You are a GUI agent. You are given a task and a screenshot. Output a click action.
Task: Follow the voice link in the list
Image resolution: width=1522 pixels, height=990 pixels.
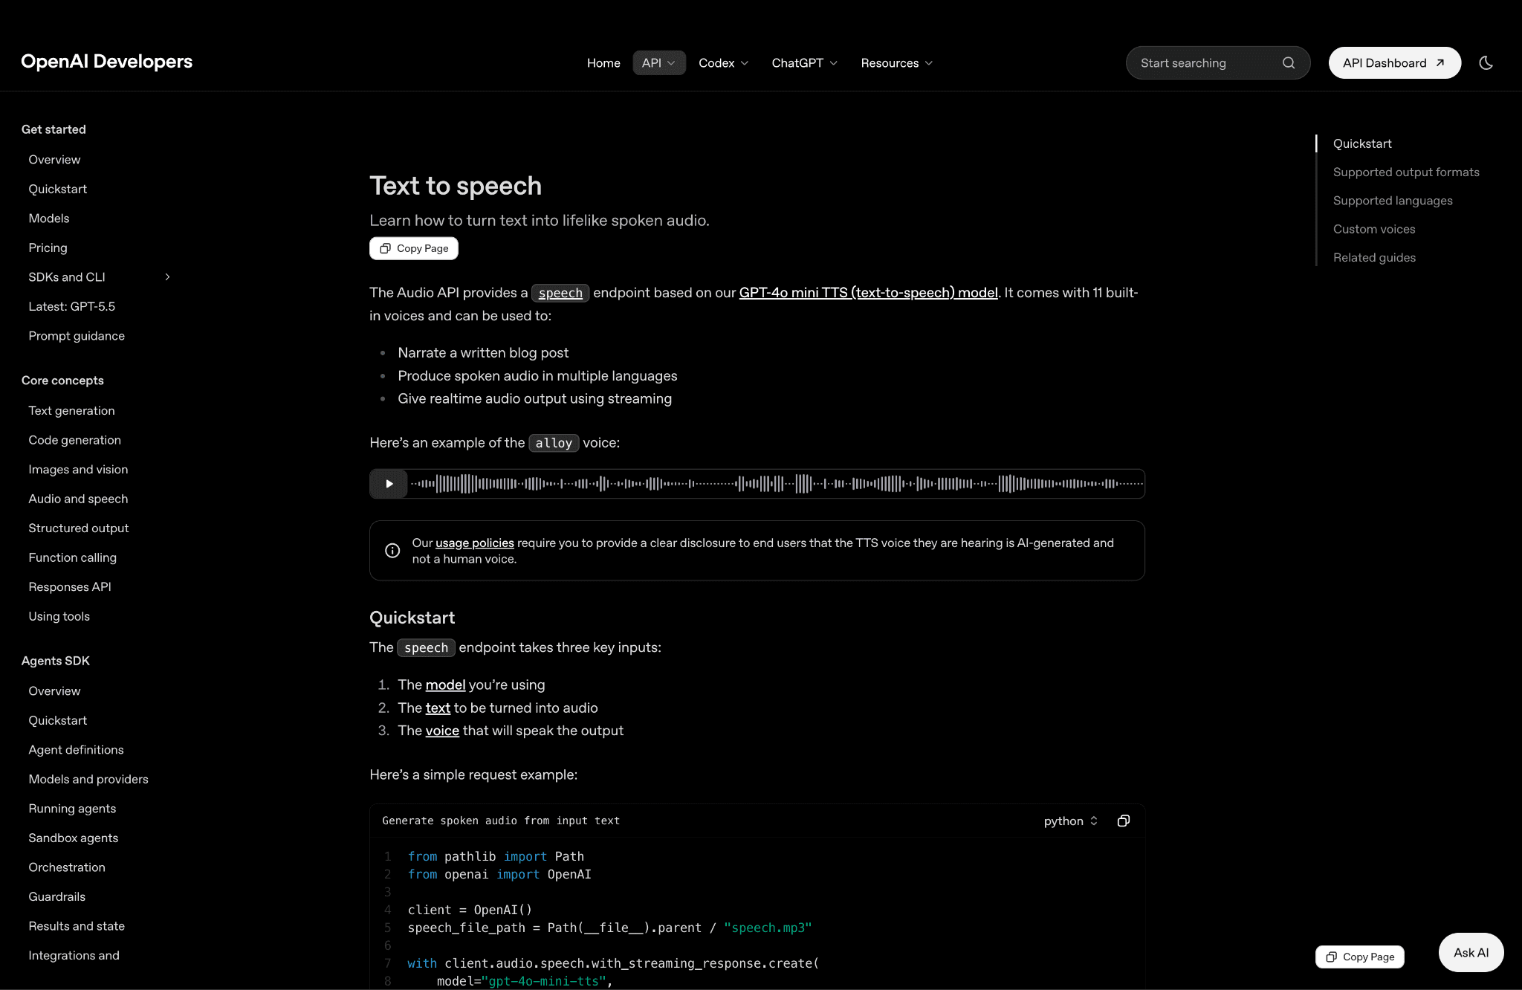[x=442, y=731]
